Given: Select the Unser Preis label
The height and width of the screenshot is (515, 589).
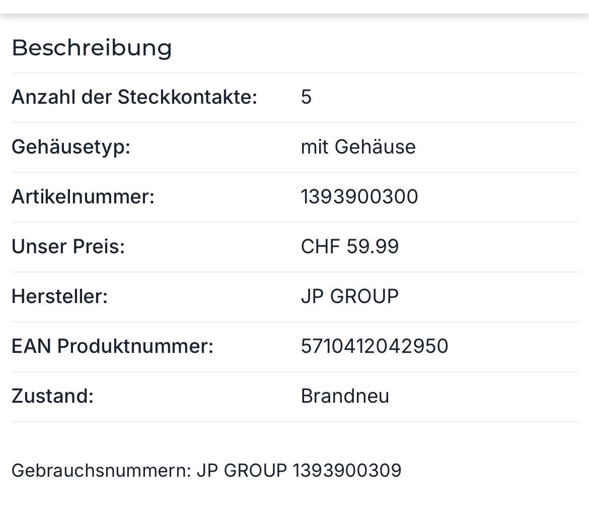Looking at the screenshot, I should click(x=68, y=247).
